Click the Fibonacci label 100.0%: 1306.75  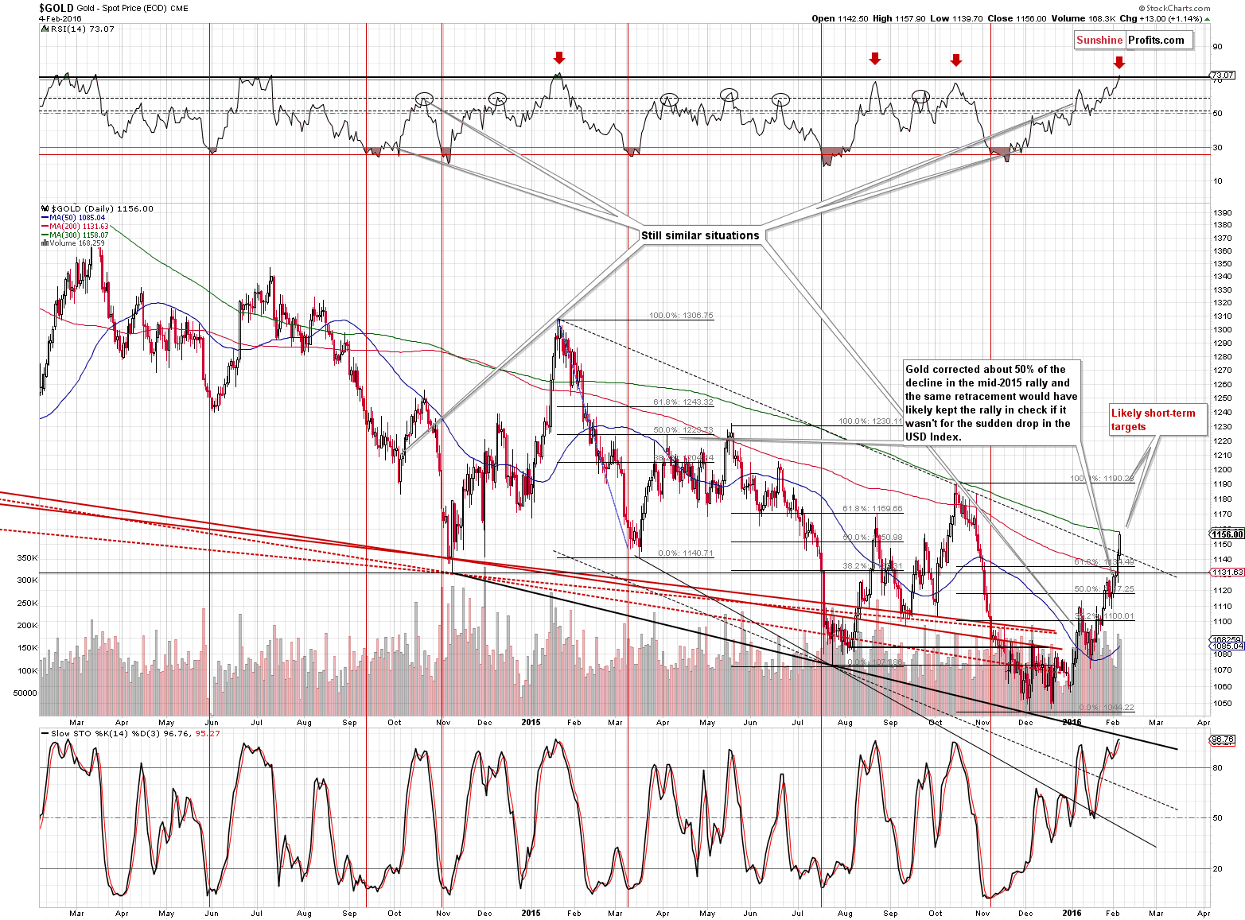pyautogui.click(x=681, y=316)
